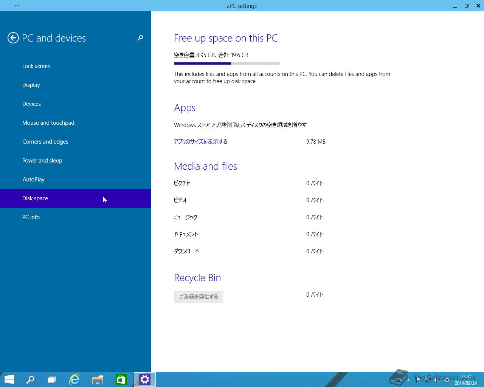
Task: Click the ダウンロード row label
Action: tap(186, 251)
